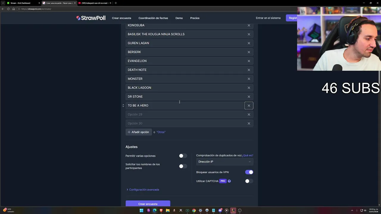Add an "Otros" option link
381x214 pixels.
click(x=161, y=132)
